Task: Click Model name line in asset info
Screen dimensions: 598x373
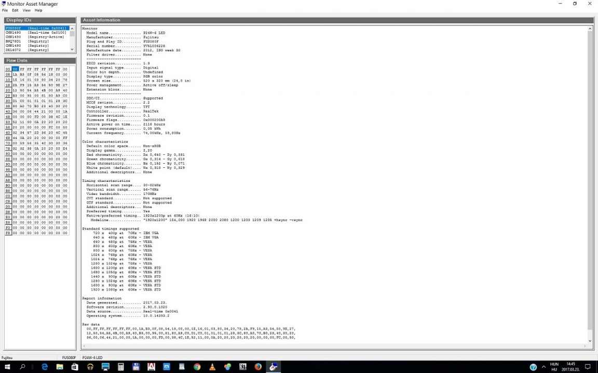Action: [x=126, y=33]
